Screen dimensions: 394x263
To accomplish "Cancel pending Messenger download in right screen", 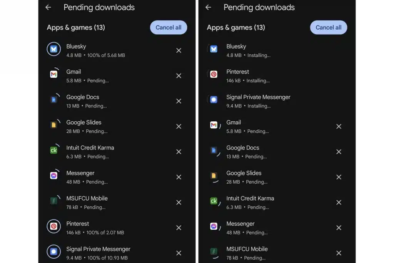I will click(x=339, y=228).
